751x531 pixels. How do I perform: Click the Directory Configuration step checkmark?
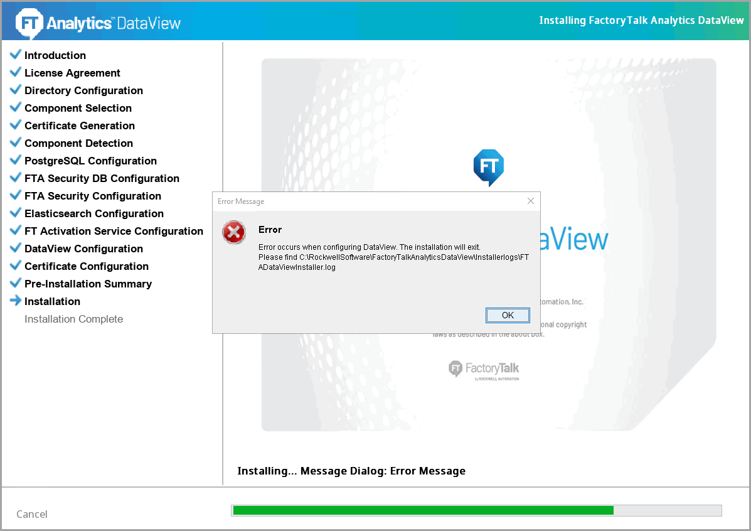[15, 90]
